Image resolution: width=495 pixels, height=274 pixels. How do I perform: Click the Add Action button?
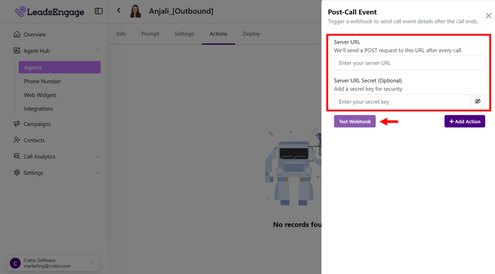tap(464, 121)
